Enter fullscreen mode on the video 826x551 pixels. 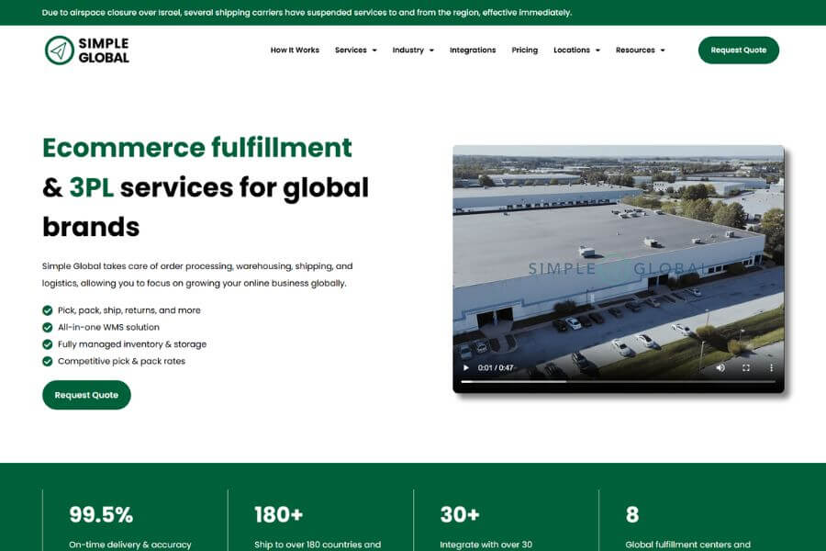[x=746, y=367]
